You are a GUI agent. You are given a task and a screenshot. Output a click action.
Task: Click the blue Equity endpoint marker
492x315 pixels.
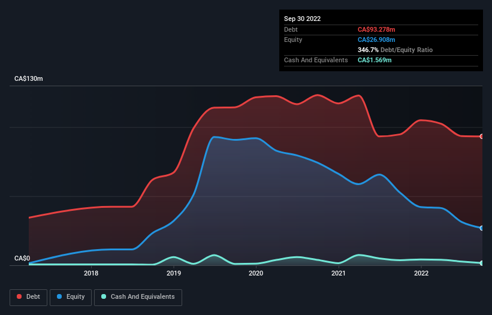click(x=482, y=228)
